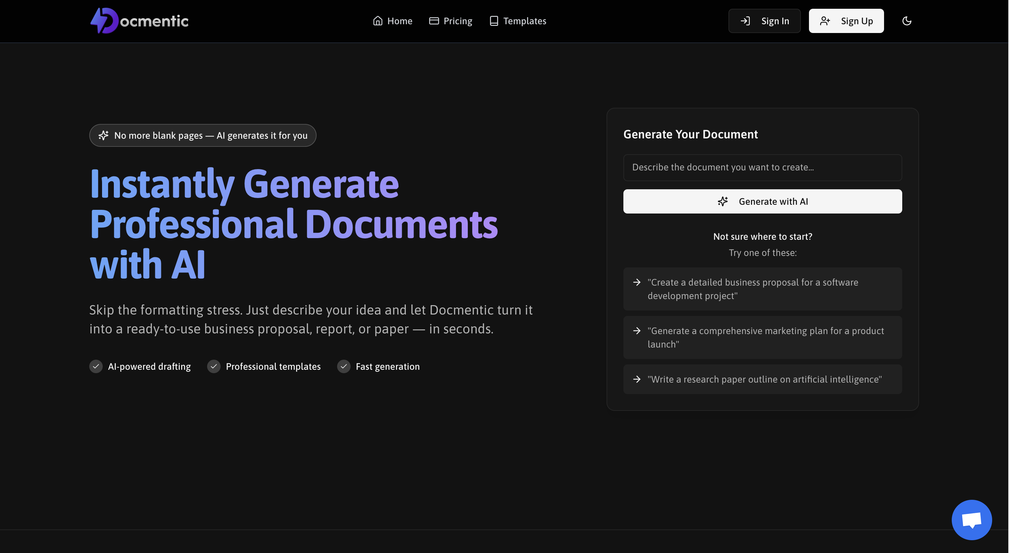The image size is (1009, 553).
Task: Click the checkmark beside AI-powered drafting
Action: coord(96,366)
